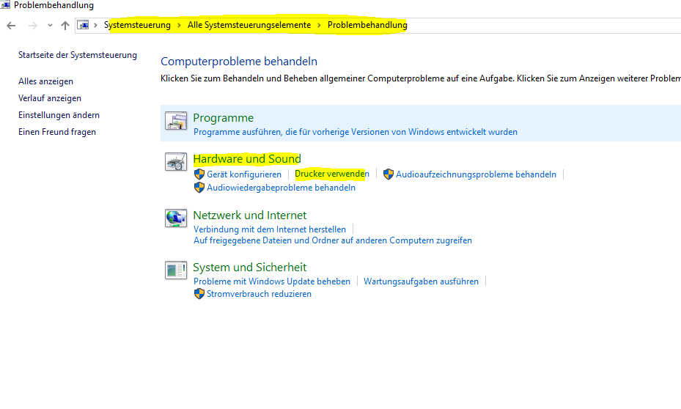Image resolution: width=681 pixels, height=409 pixels.
Task: Click the Hardware und Sound category icon
Action: (x=176, y=161)
